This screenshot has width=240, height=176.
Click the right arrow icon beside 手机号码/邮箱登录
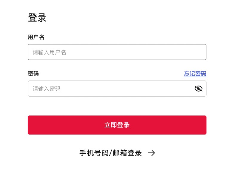pyautogui.click(x=152, y=153)
